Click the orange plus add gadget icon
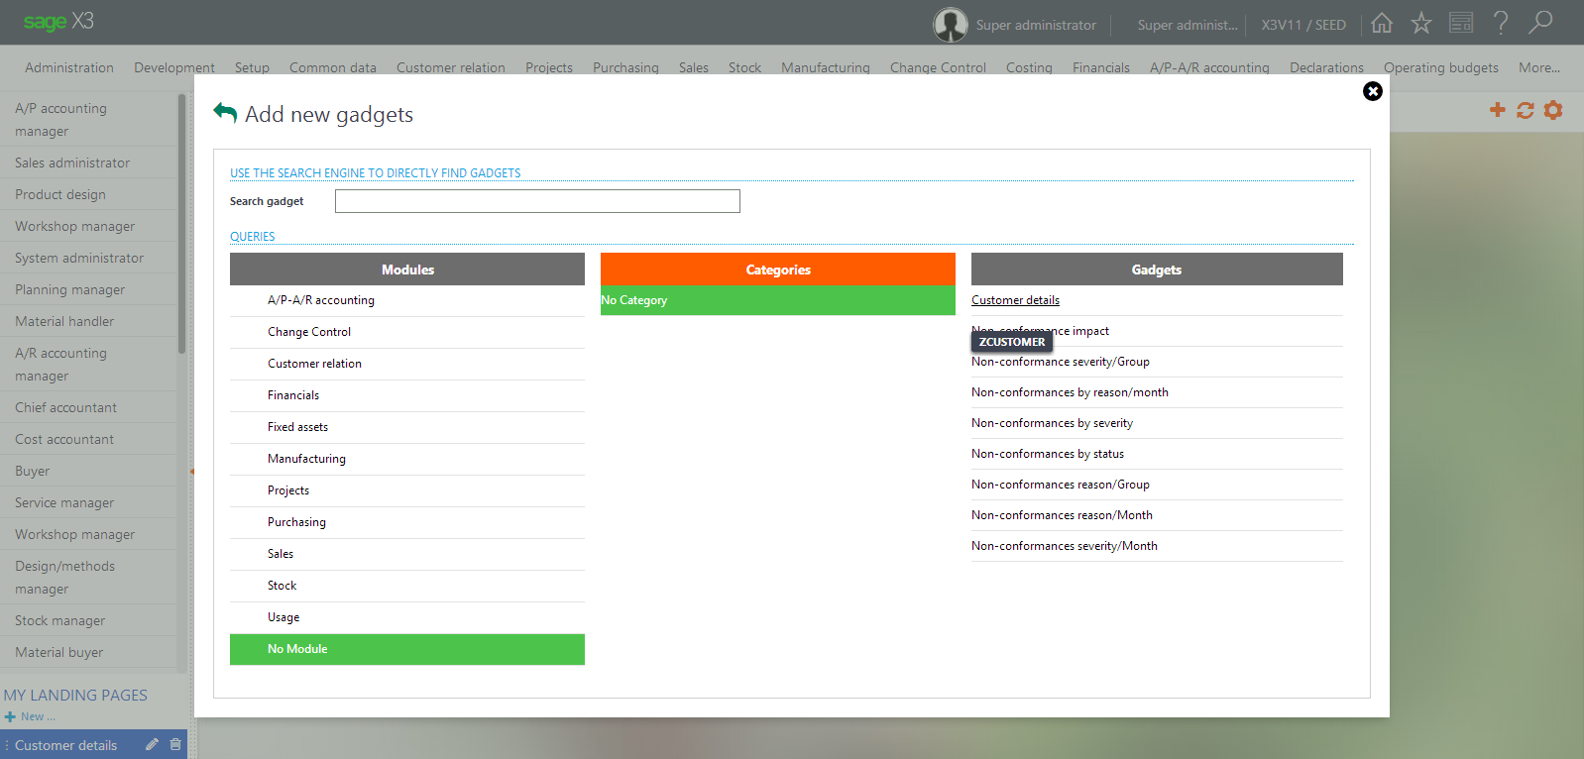This screenshot has width=1584, height=759. pyautogui.click(x=1498, y=110)
